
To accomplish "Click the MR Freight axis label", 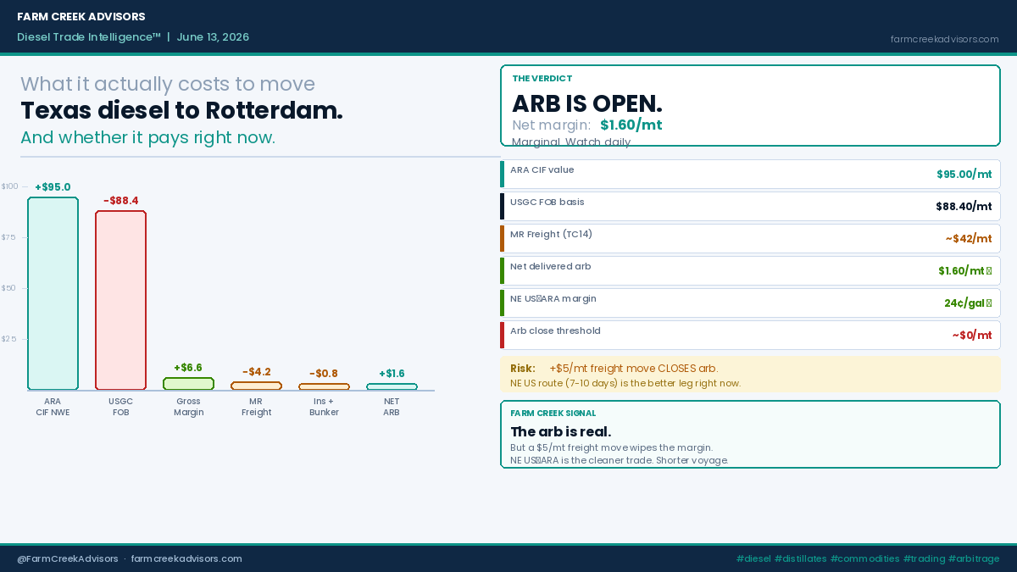I will [256, 407].
